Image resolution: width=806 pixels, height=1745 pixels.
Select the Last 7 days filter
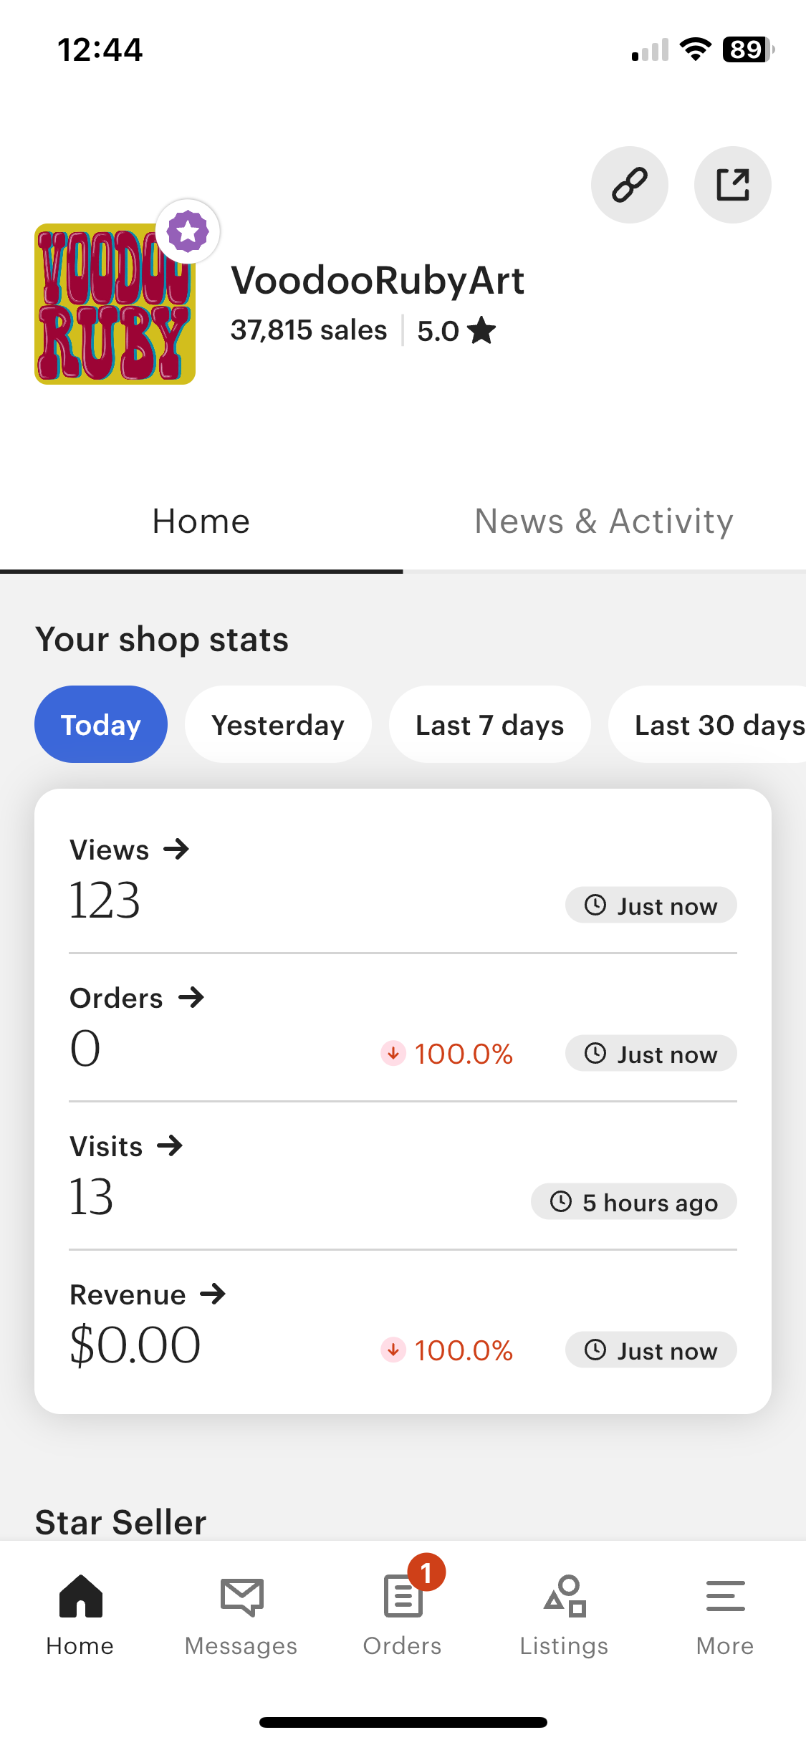[489, 724]
